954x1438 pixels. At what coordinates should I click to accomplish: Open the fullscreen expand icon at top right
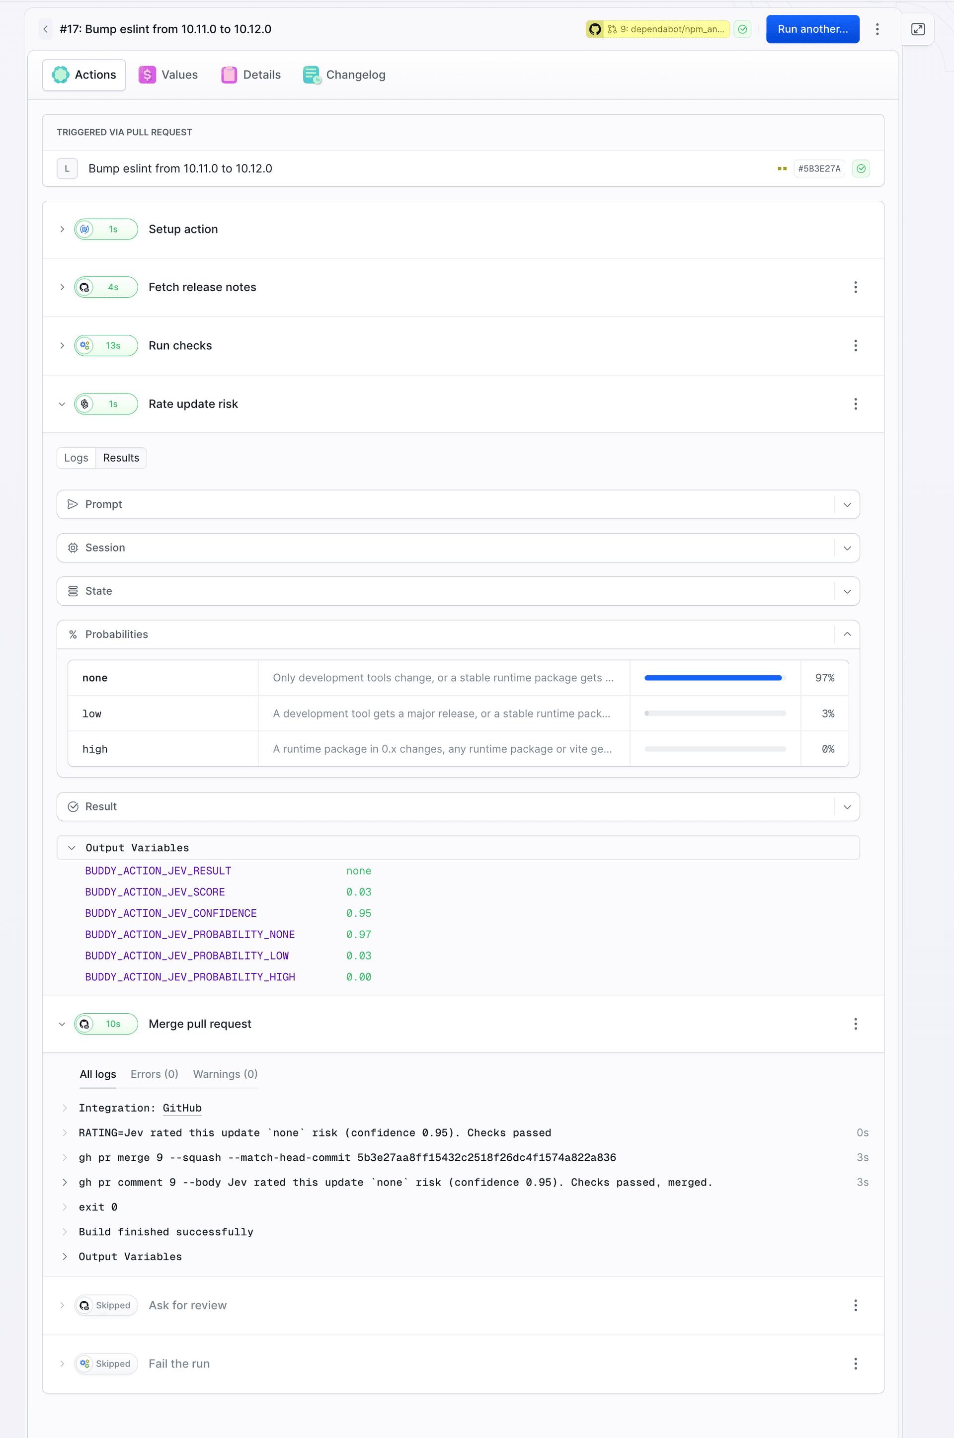[918, 29]
